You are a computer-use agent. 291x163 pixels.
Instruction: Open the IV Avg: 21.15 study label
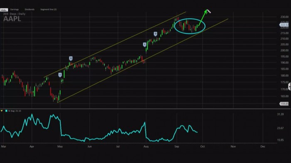pos(15,111)
